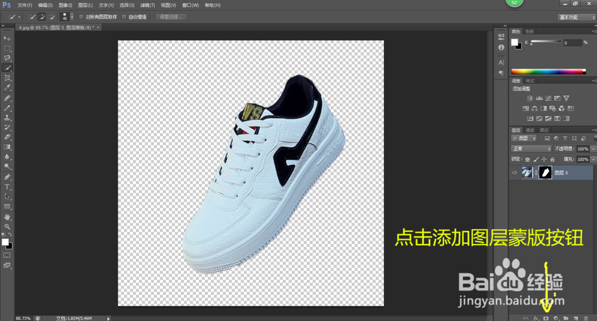This screenshot has width=597, height=321.
Task: Select the Lasso tool
Action: pyautogui.click(x=7, y=58)
